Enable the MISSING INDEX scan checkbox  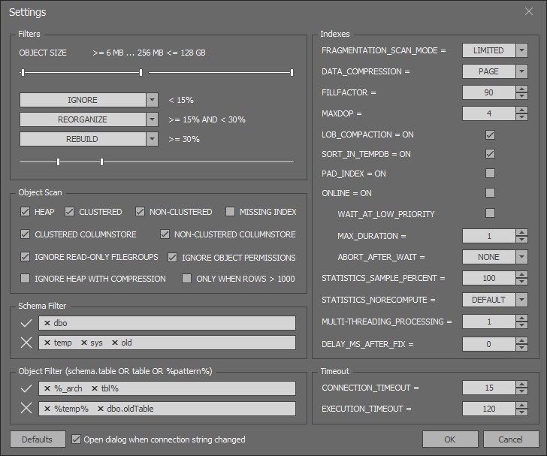230,212
